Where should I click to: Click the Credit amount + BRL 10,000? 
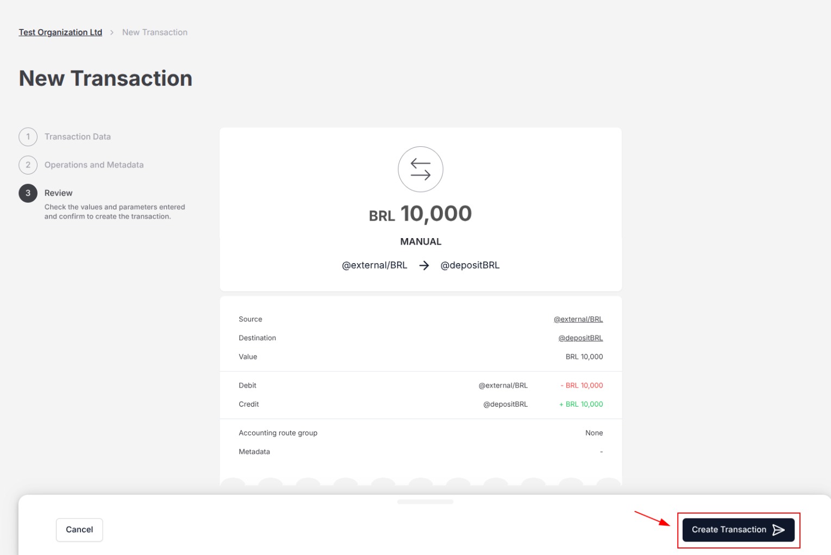tap(581, 404)
